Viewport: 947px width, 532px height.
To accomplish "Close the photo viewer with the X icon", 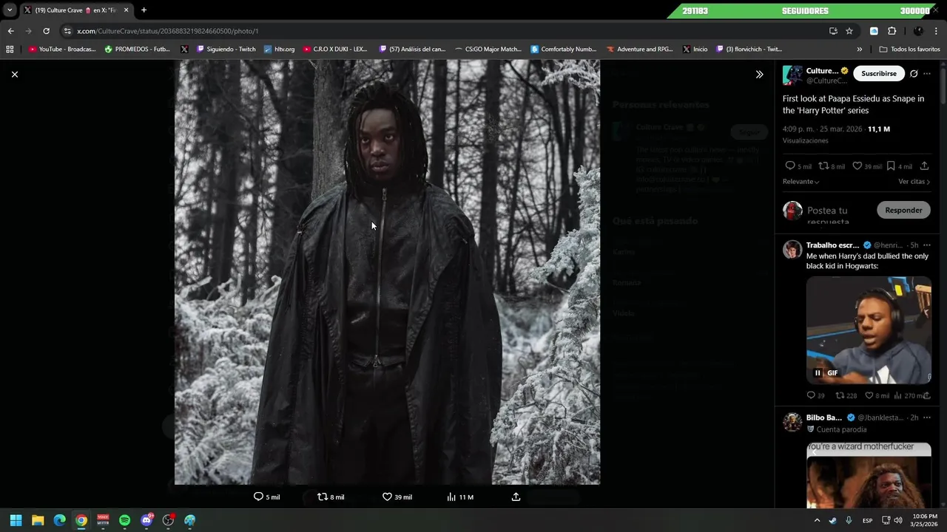I will [x=14, y=74].
